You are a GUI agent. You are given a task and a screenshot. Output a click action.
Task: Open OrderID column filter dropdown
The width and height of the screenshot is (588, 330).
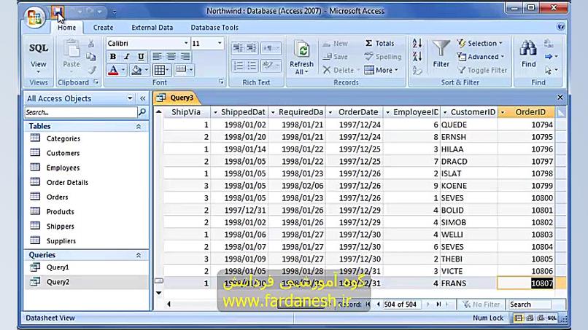click(503, 112)
